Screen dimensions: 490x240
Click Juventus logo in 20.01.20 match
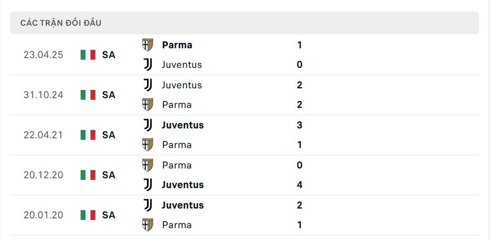148,204
